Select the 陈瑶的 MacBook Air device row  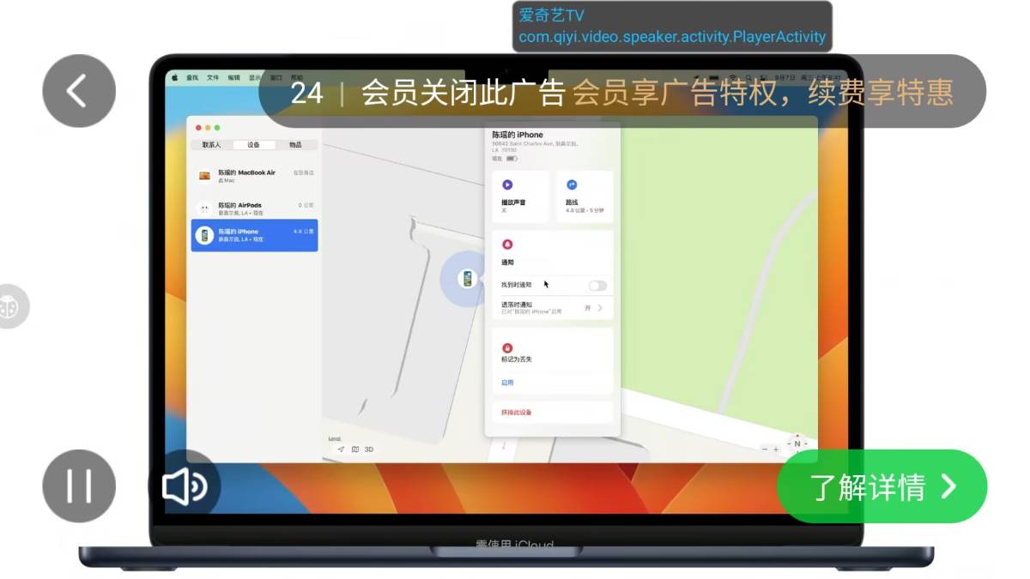[x=254, y=176]
